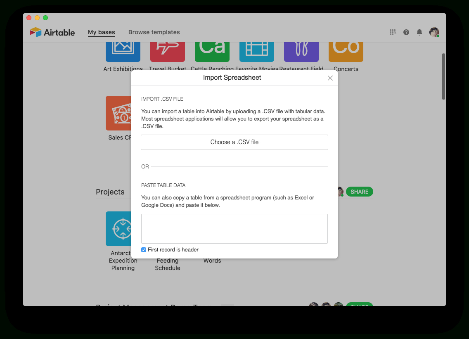Screen dimensions: 469x339
Task: Open the apps grid search icon
Action: 393,32
